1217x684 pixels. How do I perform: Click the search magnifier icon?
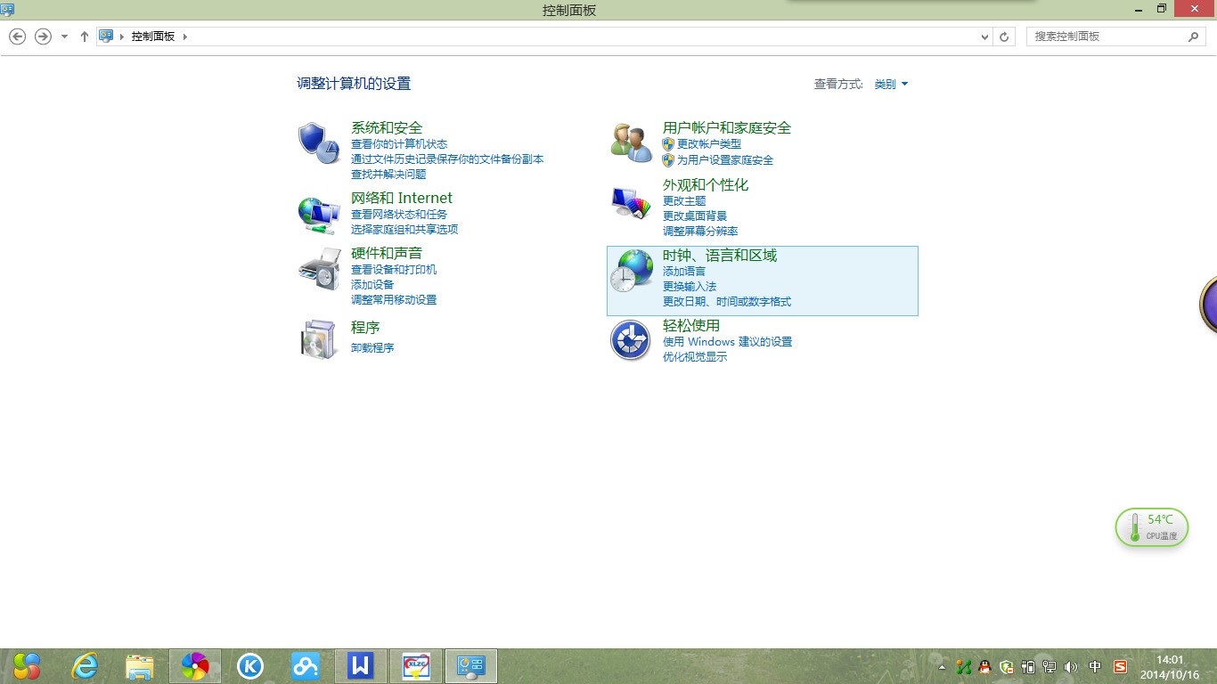click(x=1194, y=37)
